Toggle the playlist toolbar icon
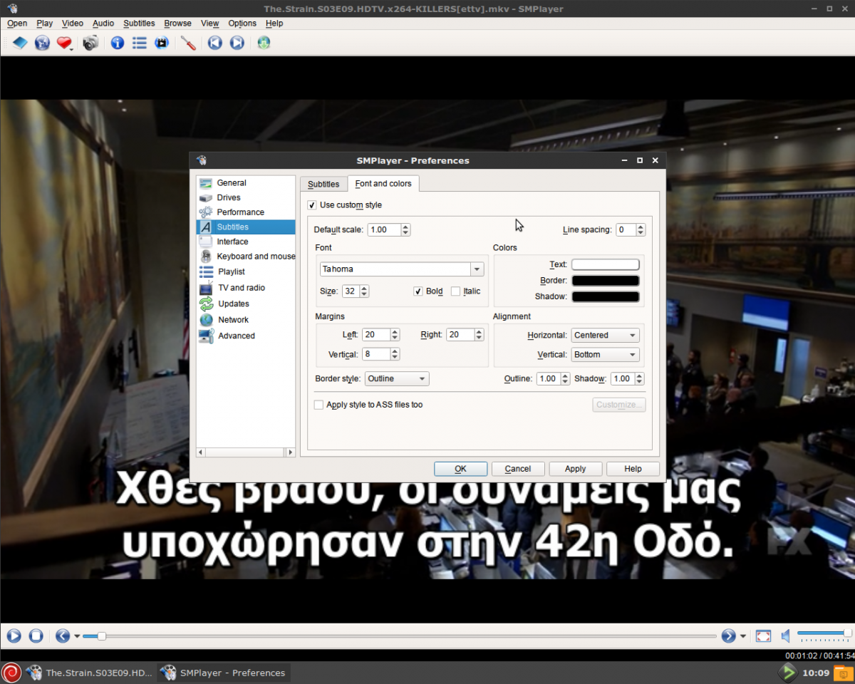Viewport: 855px width, 684px height. click(x=140, y=43)
